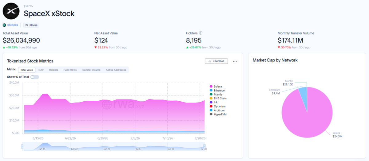Click the HyperEVM legend marker

pos(211,114)
